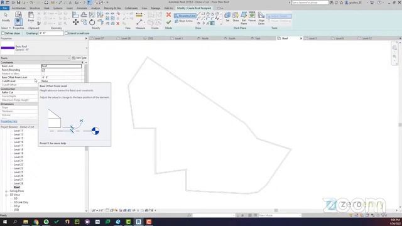The width and height of the screenshot is (402, 226).
Task: Expand the Draw panel gallery arrow
Action: pos(221,24)
